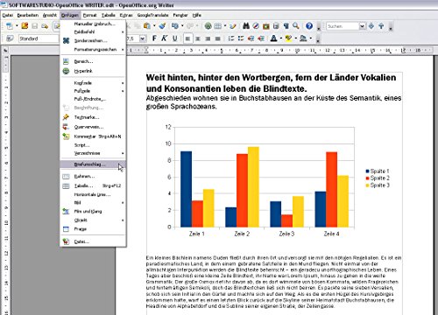Click the Decrease indent icon
This screenshot has width=438, height=315.
(x=251, y=38)
